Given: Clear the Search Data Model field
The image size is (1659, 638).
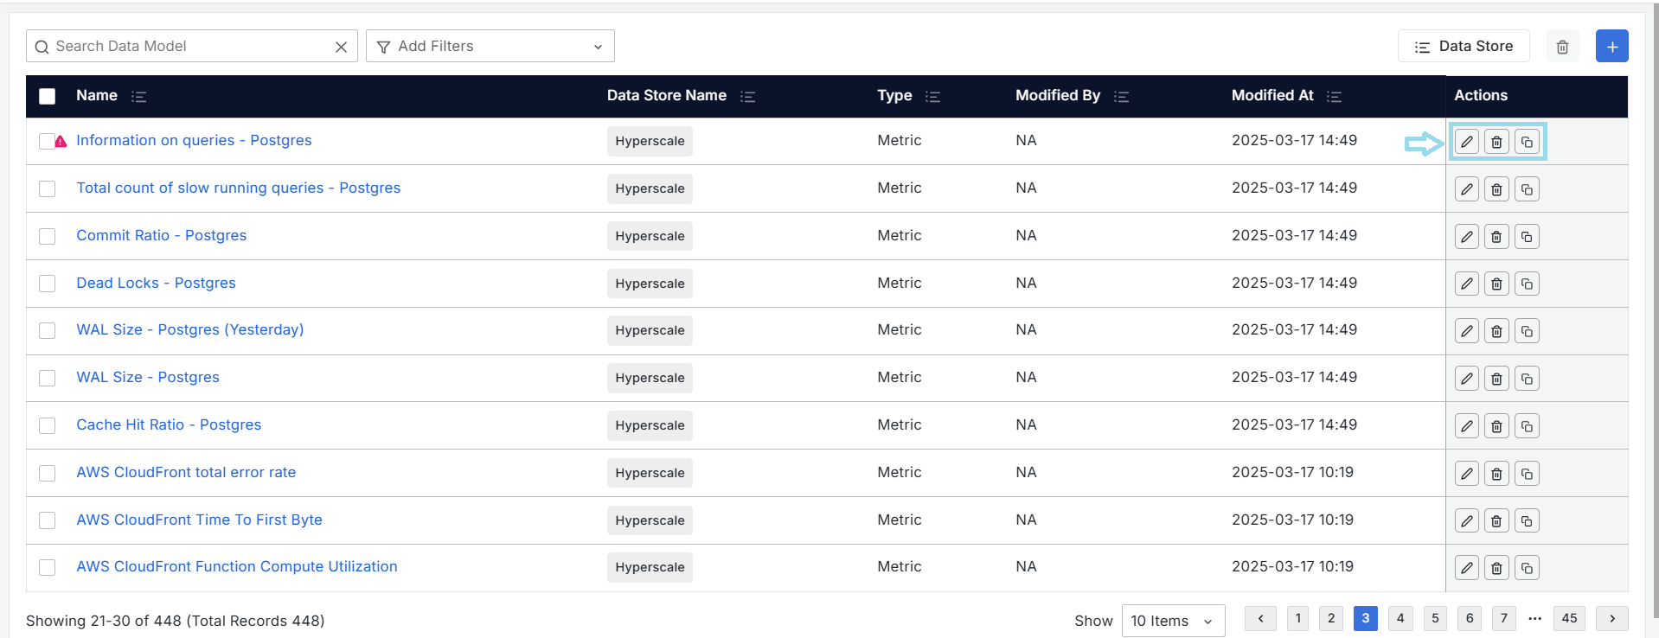Looking at the screenshot, I should [x=341, y=47].
